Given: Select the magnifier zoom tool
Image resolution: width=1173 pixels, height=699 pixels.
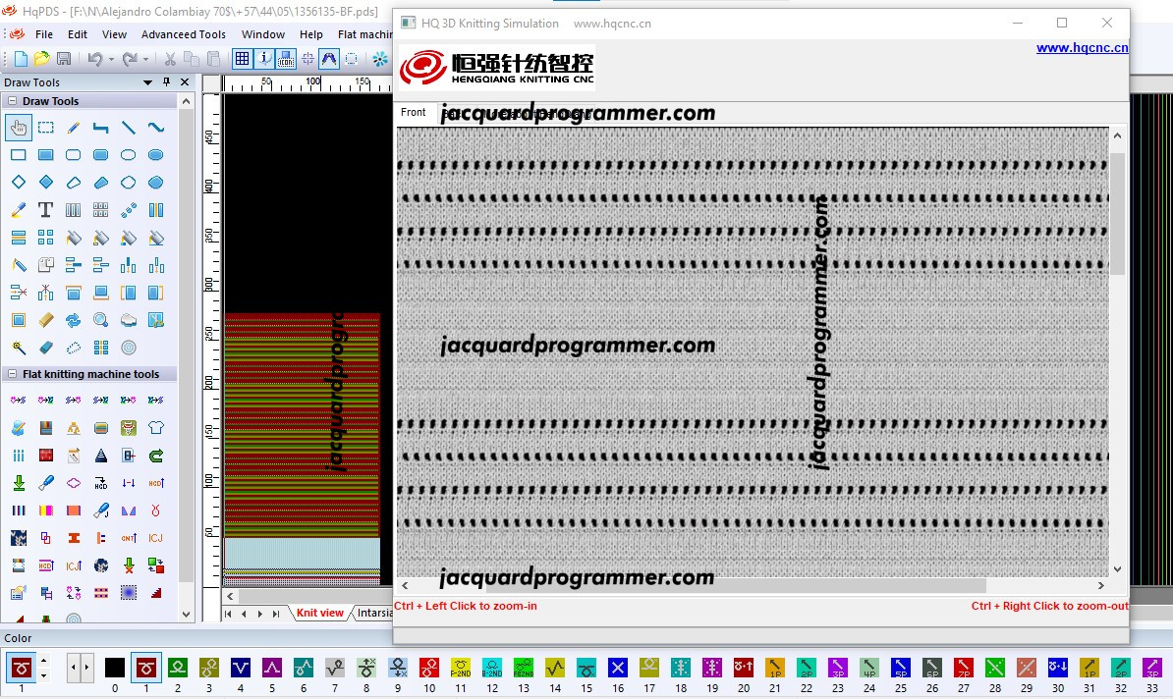Looking at the screenshot, I should pyautogui.click(x=101, y=320).
